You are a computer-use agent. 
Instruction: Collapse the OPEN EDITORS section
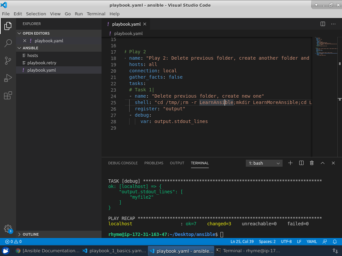click(x=36, y=33)
